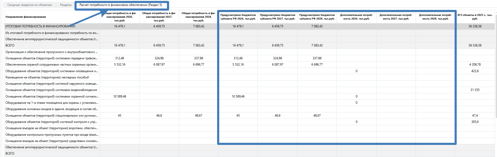Open the Сводные сведения по объектам tab
This screenshot has width=497, height=157.
click(x=29, y=5)
